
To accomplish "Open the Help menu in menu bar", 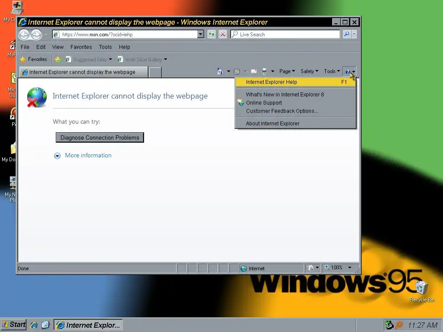I will tap(124, 47).
